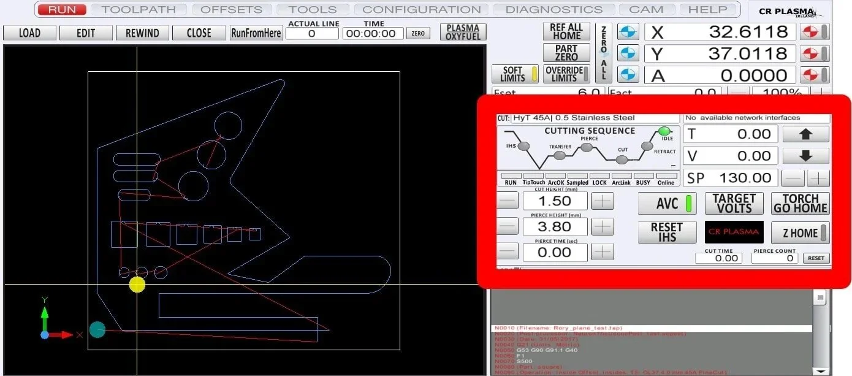The width and height of the screenshot is (852, 376).
Task: Click the zero X axis icon
Action: [x=628, y=33]
